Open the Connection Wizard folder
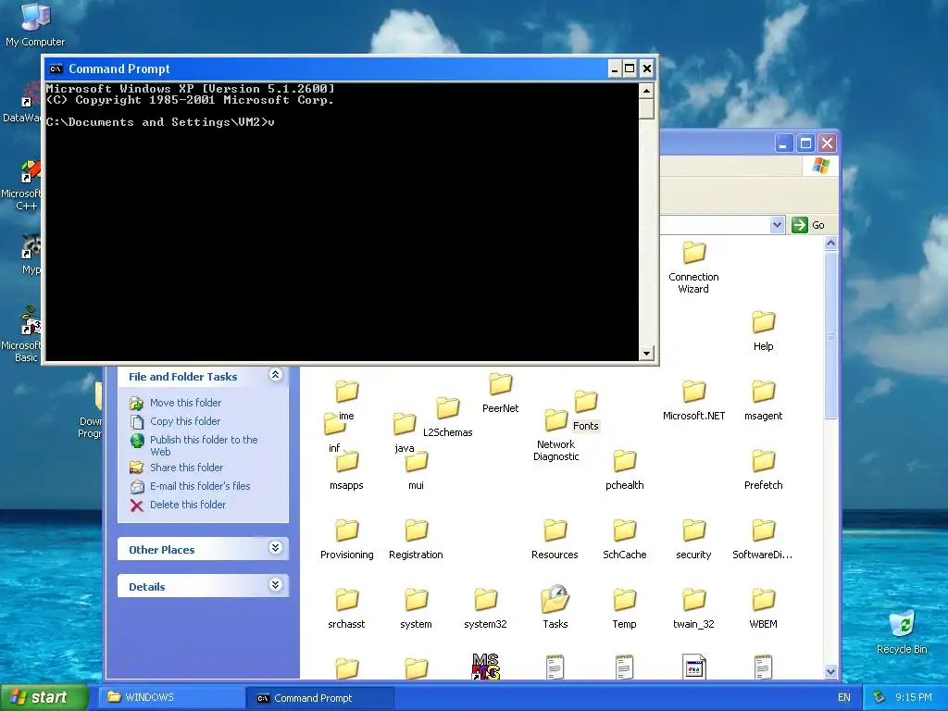The height and width of the screenshot is (711, 948). pos(693,268)
